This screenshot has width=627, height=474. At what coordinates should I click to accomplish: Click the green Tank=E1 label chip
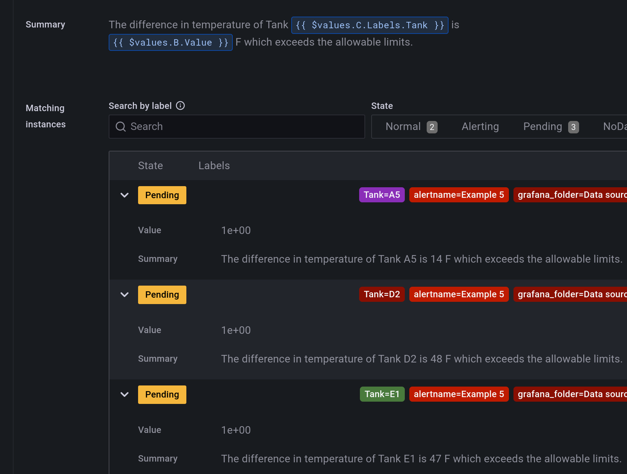[382, 394]
